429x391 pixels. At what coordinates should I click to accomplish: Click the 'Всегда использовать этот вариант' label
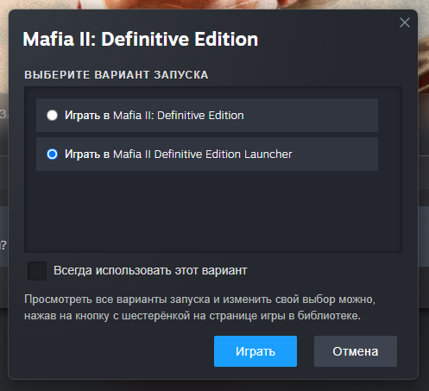coord(150,270)
